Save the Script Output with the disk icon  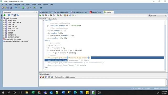pyautogui.click(x=46, y=77)
